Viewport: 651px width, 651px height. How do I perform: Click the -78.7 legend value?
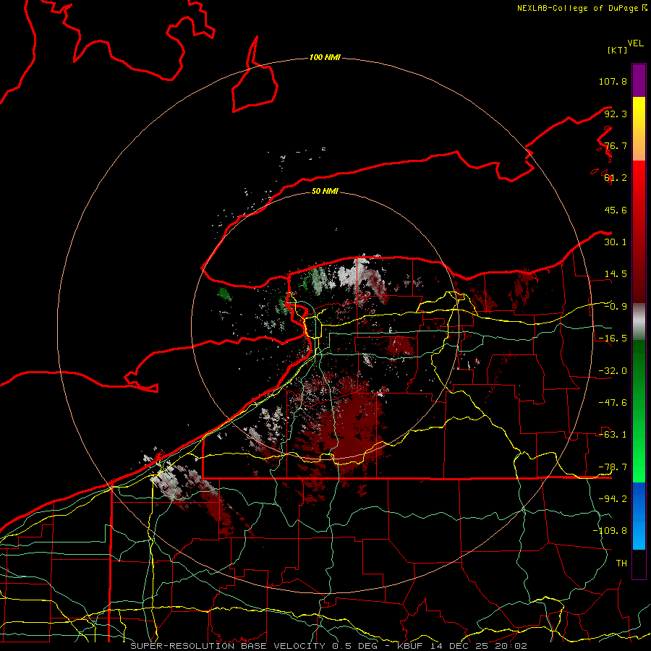click(613, 467)
